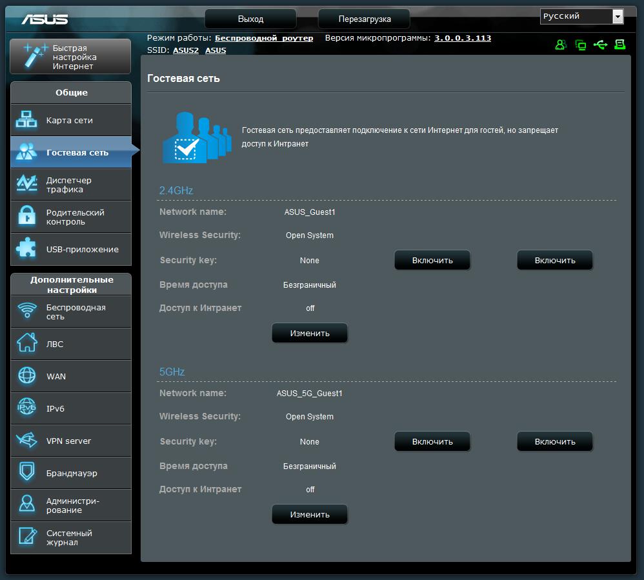Open the WAN settings page
This screenshot has width=644, height=580.
click(70, 376)
